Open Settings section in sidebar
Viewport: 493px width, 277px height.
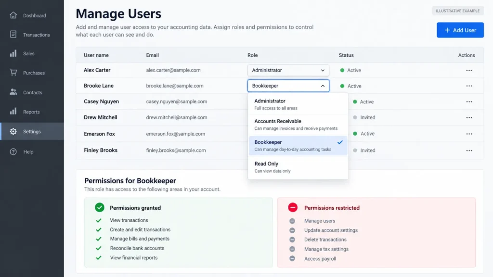32,131
